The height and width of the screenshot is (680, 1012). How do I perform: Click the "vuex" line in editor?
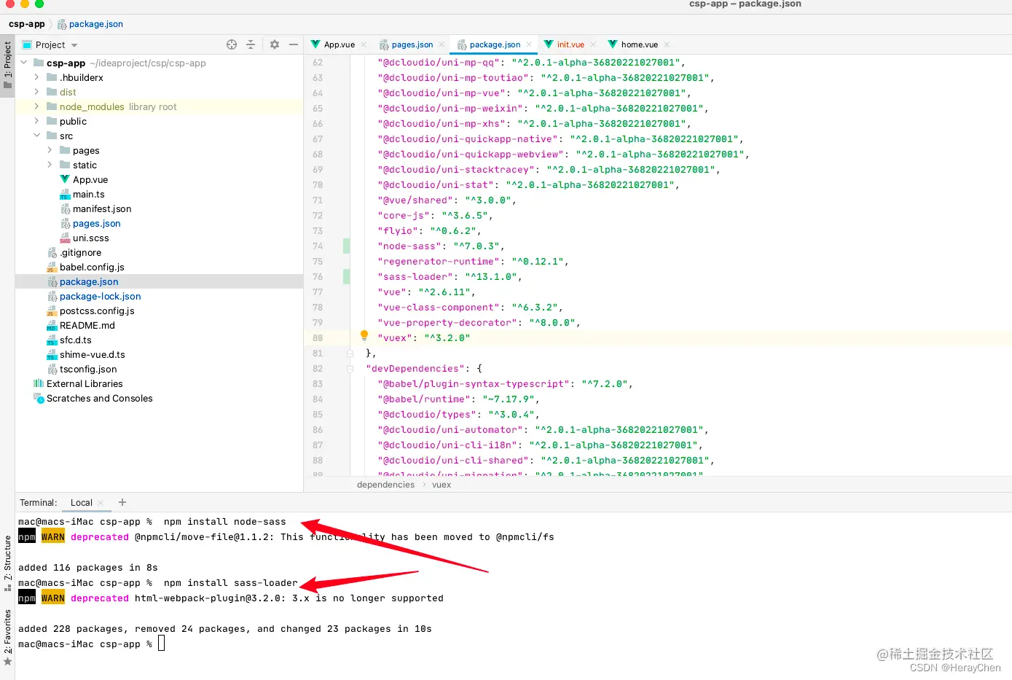(x=423, y=338)
